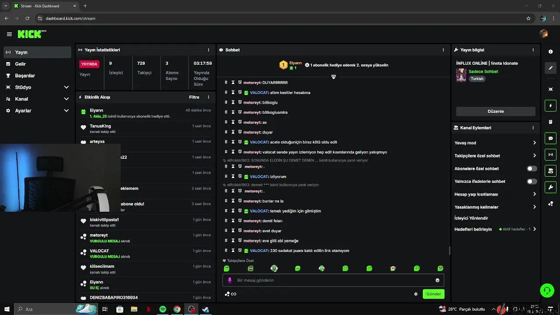This screenshot has height=315, width=560.
Task: Open the hamburger menu beside Kick logo
Action: coord(9,34)
